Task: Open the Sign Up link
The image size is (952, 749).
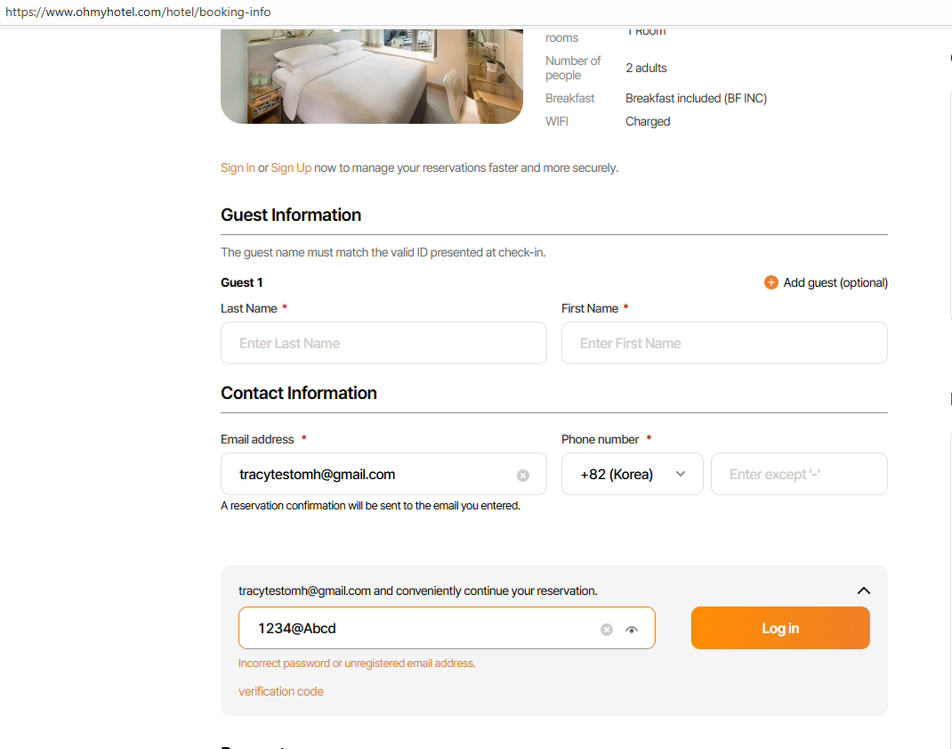Action: (291, 167)
